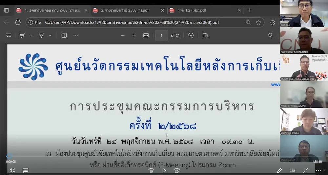Exit full screen with the collapse arrows

pos(305,170)
